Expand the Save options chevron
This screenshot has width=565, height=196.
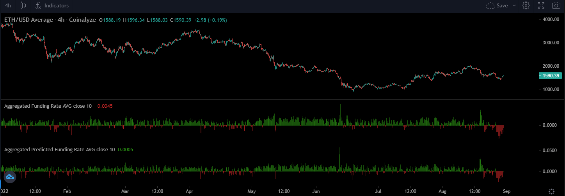[x=514, y=5]
